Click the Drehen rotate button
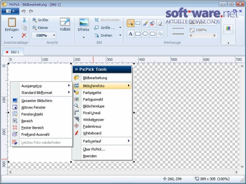 click(103, 35)
